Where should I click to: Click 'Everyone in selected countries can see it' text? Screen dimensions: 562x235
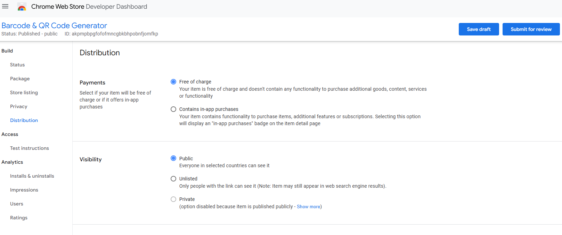225,165
